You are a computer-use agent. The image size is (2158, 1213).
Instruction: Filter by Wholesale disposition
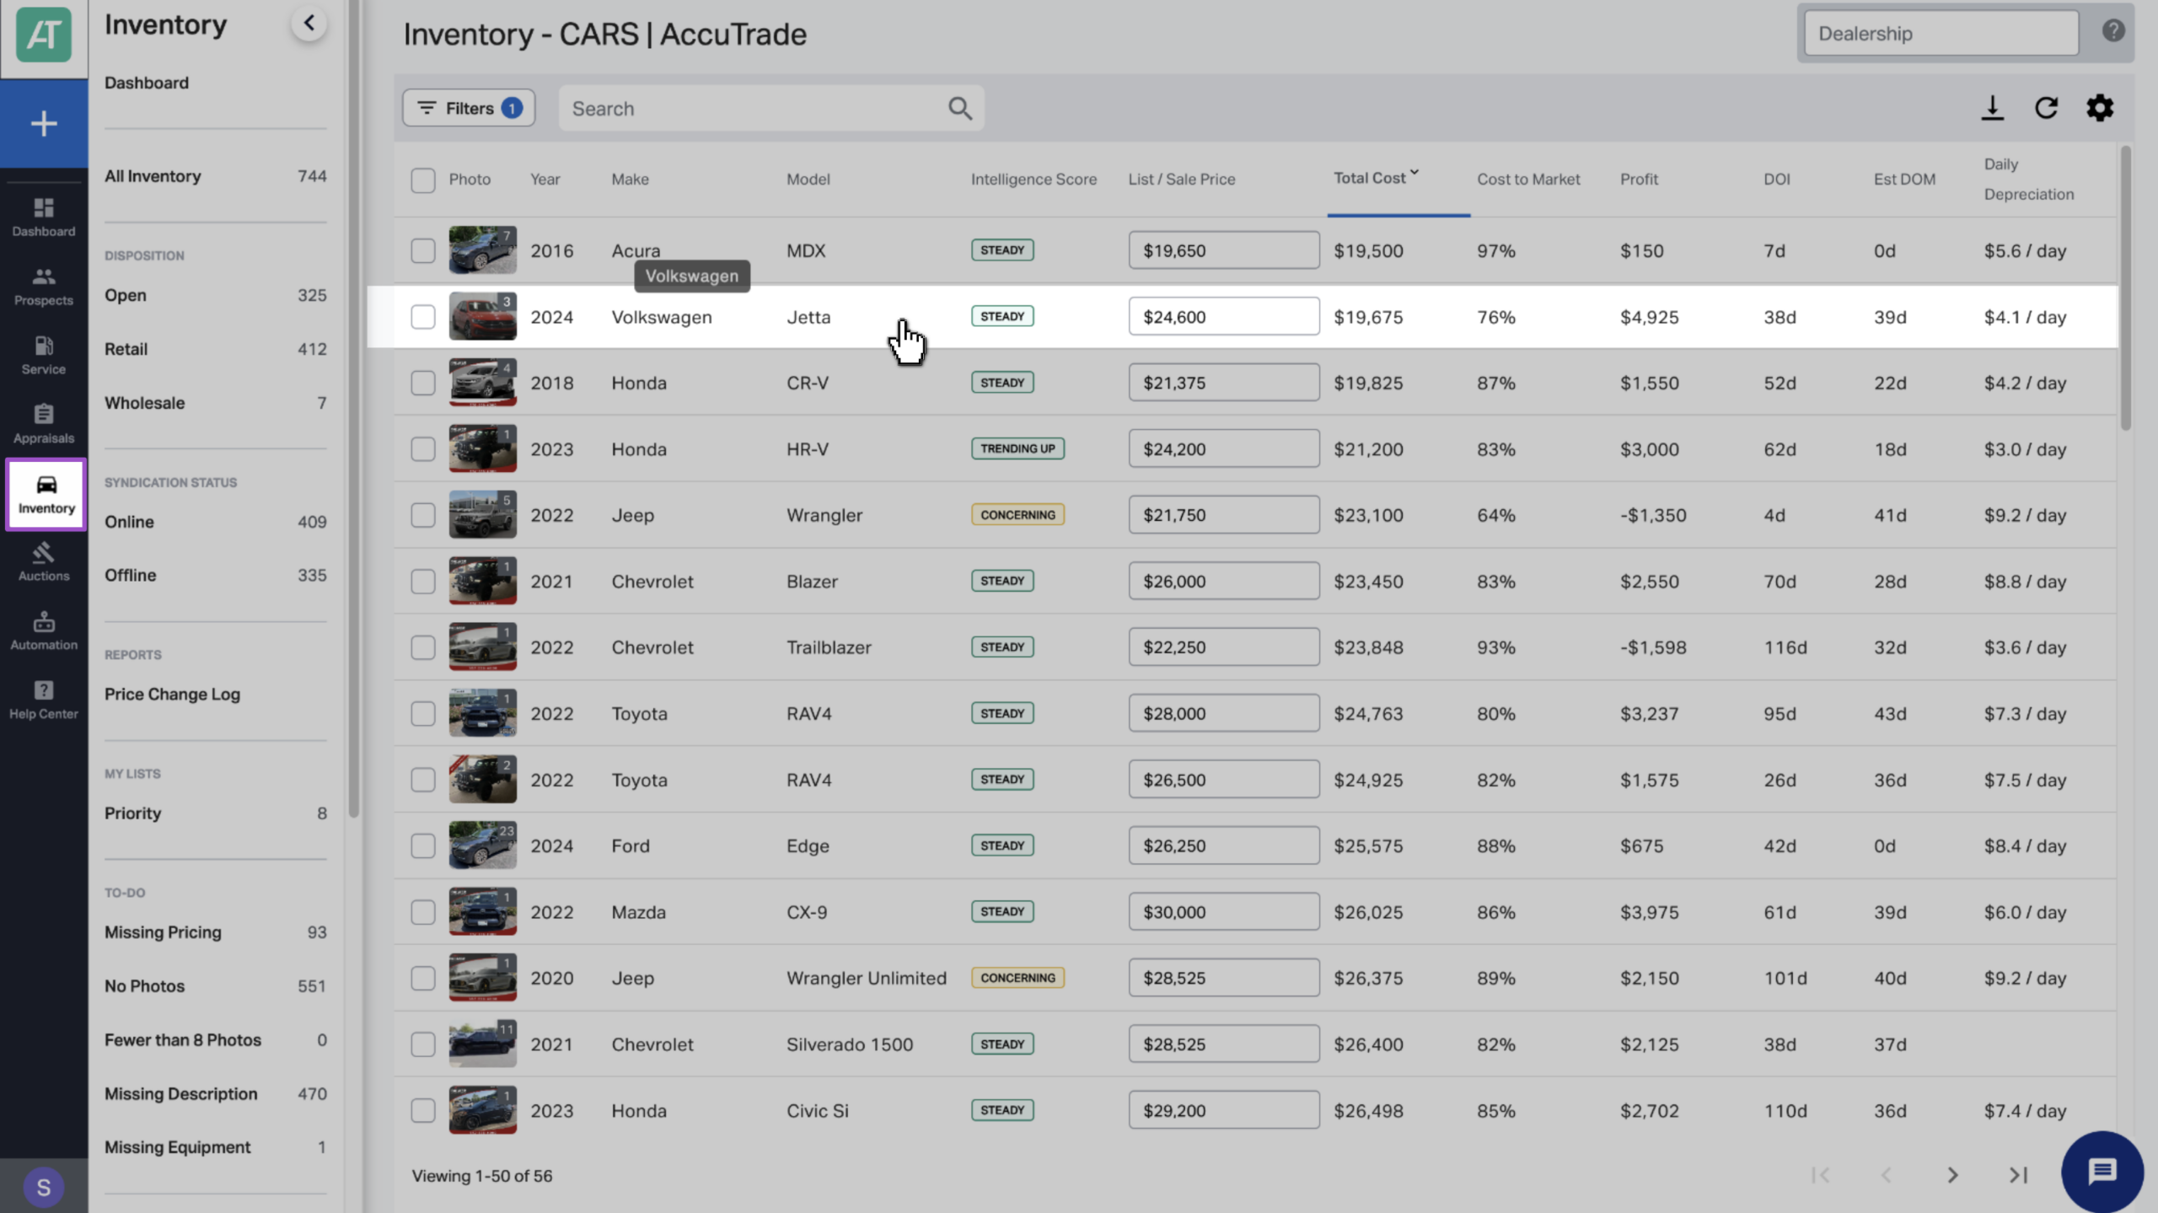pos(215,403)
